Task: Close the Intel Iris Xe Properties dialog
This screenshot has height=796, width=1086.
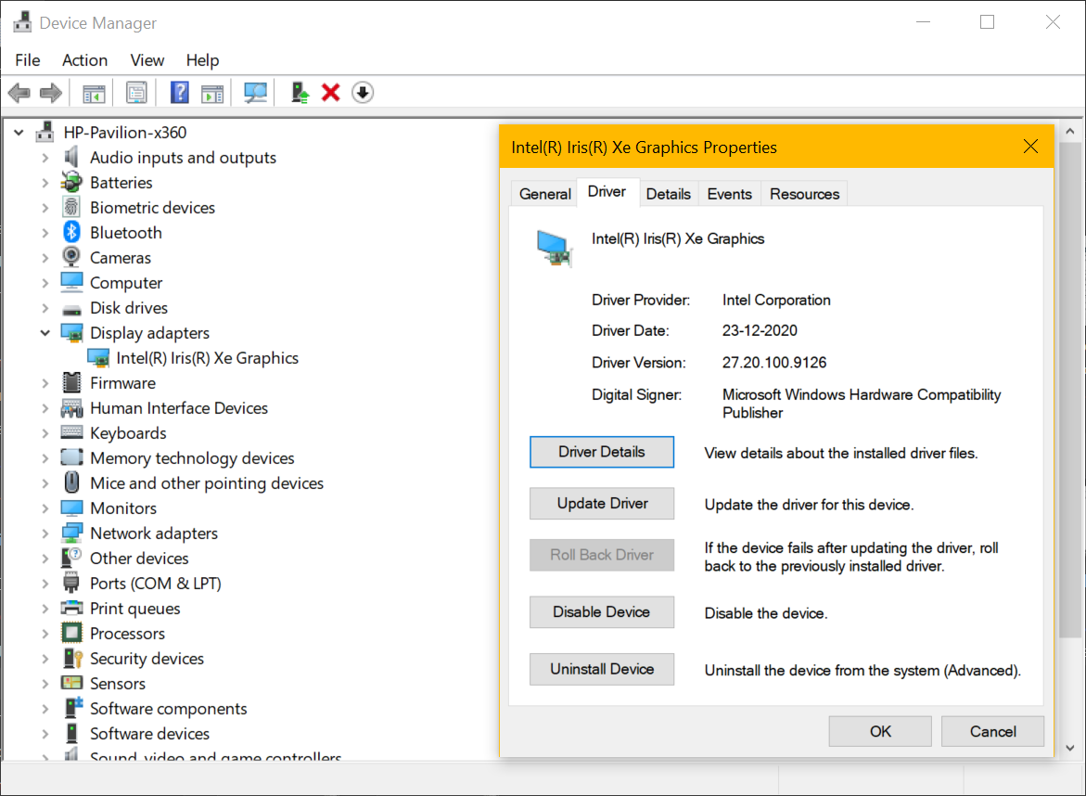Action: [x=1030, y=147]
